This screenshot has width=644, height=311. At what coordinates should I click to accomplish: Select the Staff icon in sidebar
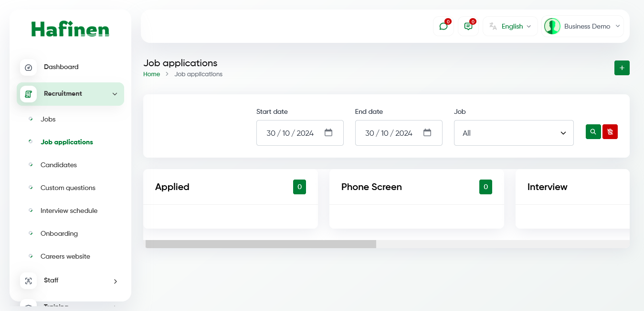click(29, 281)
